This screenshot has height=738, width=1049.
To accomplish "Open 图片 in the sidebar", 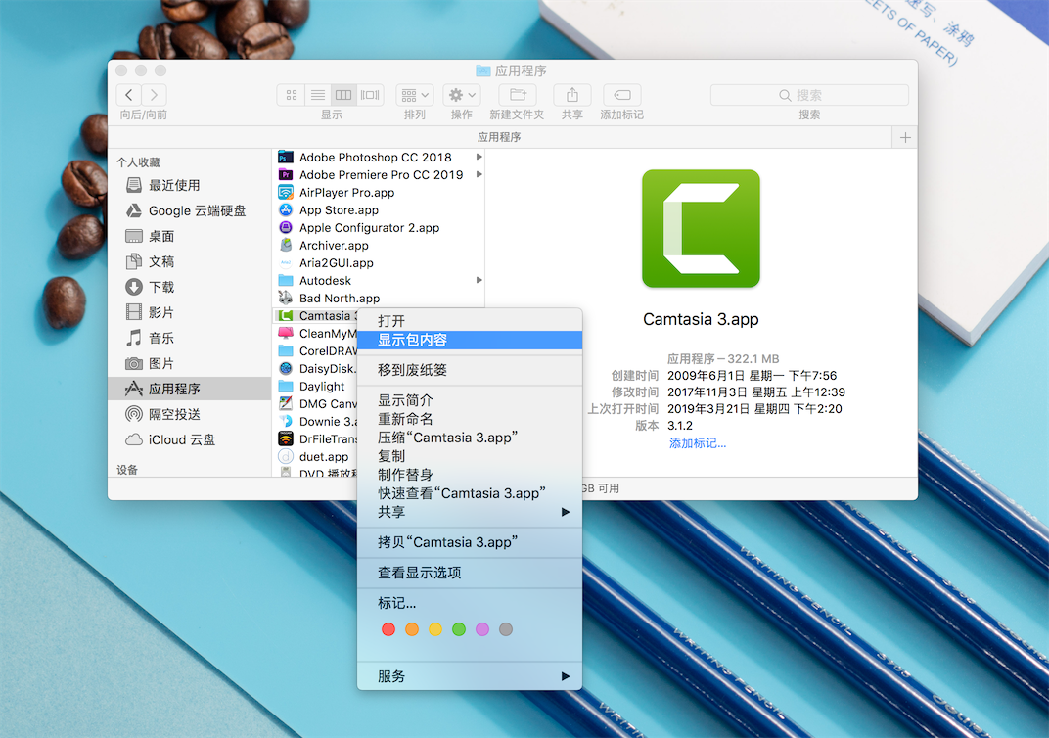I will coord(190,363).
